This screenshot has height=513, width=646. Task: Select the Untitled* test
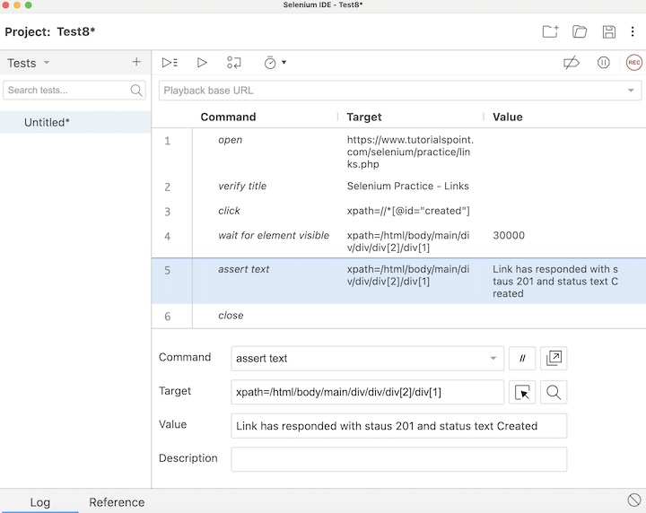(x=47, y=123)
